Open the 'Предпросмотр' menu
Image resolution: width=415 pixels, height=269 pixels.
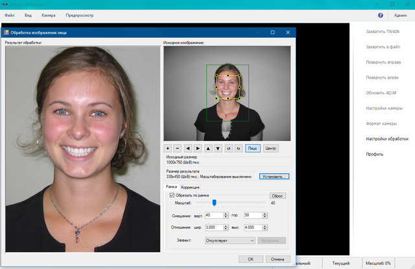[80, 16]
